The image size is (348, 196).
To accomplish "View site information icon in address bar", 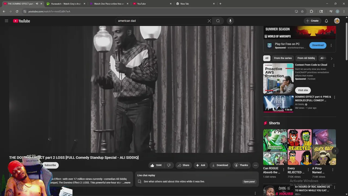I will [25, 11].
